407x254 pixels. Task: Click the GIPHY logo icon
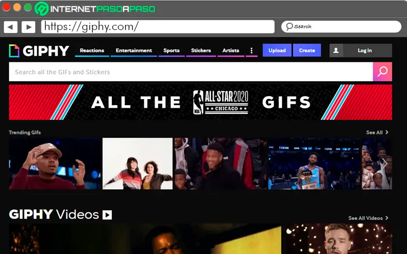[x=14, y=50]
